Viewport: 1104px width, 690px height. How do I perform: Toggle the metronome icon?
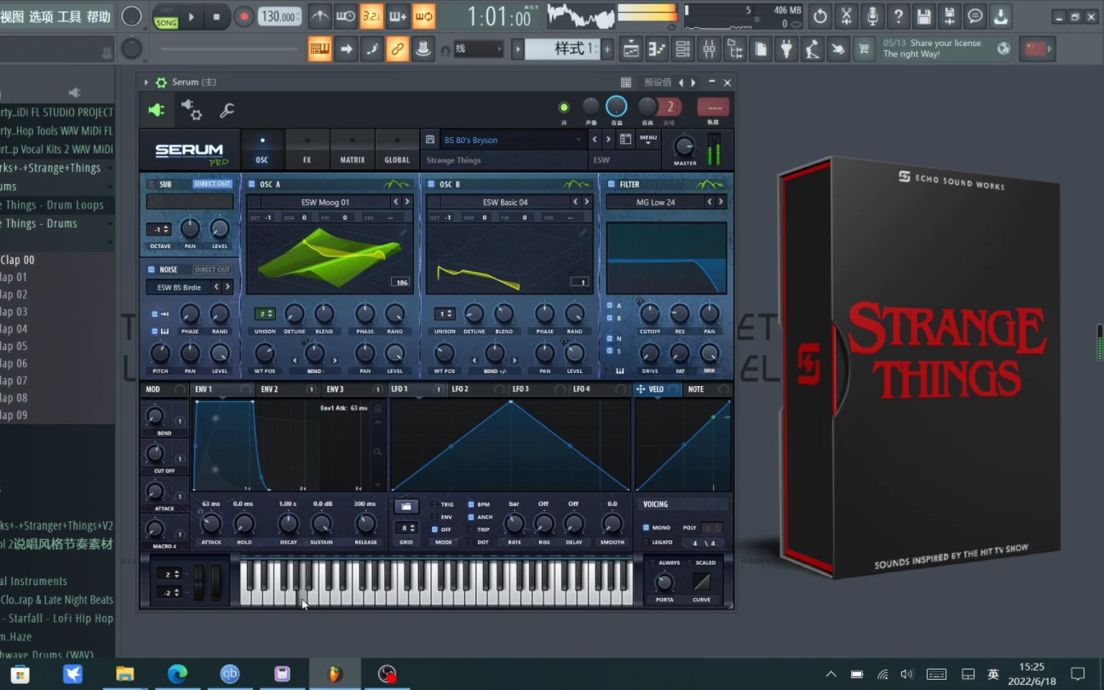pyautogui.click(x=319, y=16)
